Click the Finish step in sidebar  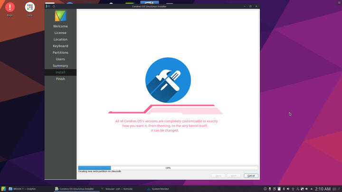click(x=60, y=79)
